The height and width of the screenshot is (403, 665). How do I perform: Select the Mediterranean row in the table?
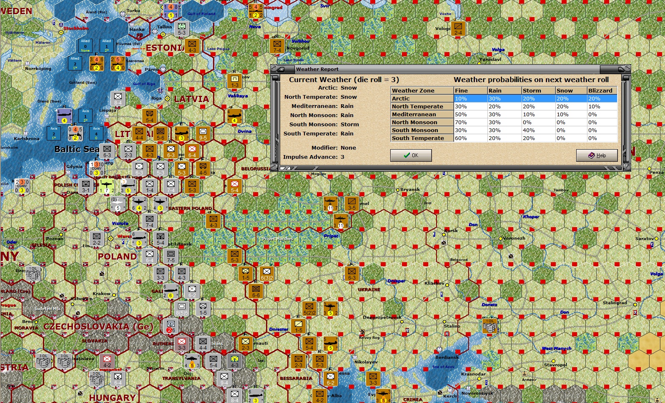point(504,115)
